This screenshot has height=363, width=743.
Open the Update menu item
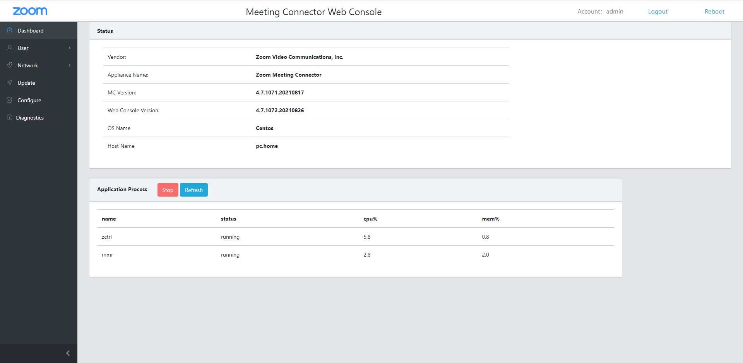coord(39,83)
